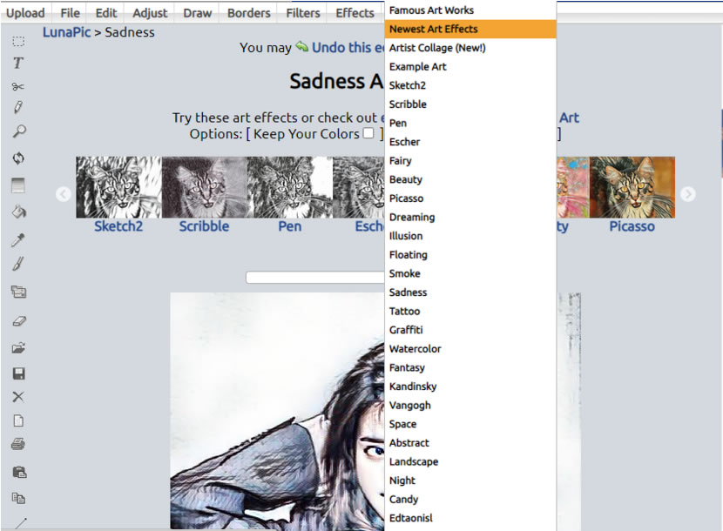Click the X close image icon

coord(18,397)
